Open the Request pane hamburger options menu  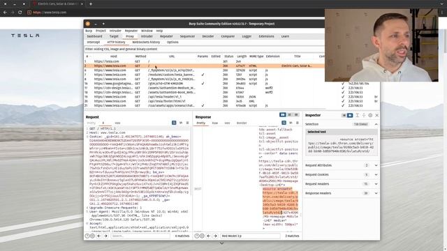click(188, 123)
